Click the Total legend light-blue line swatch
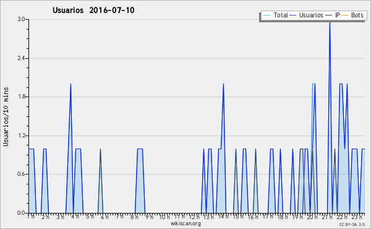Image resolution: width=371 pixels, height=229 pixels. [x=267, y=15]
